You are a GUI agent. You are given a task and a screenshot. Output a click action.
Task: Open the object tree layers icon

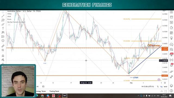coord(171,86)
